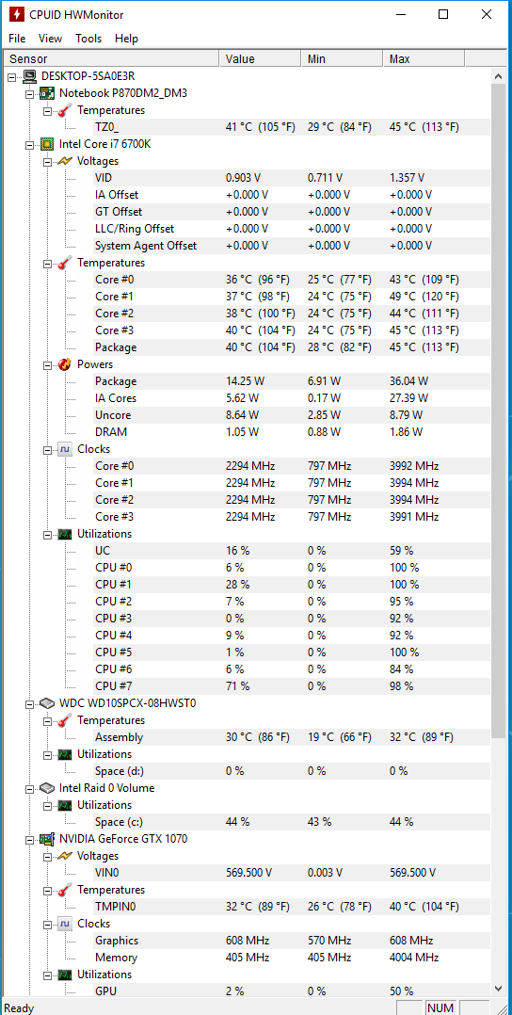This screenshot has width=512, height=1015.
Task: Click the Intel Core i7 6700K chip icon
Action: click(47, 144)
